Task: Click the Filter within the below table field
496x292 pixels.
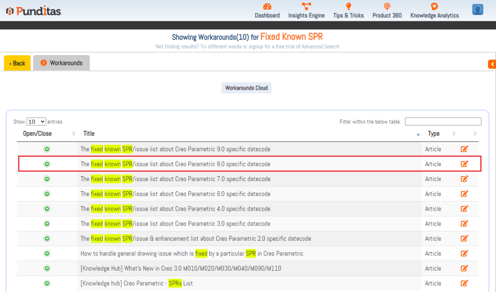Action: coord(443,122)
